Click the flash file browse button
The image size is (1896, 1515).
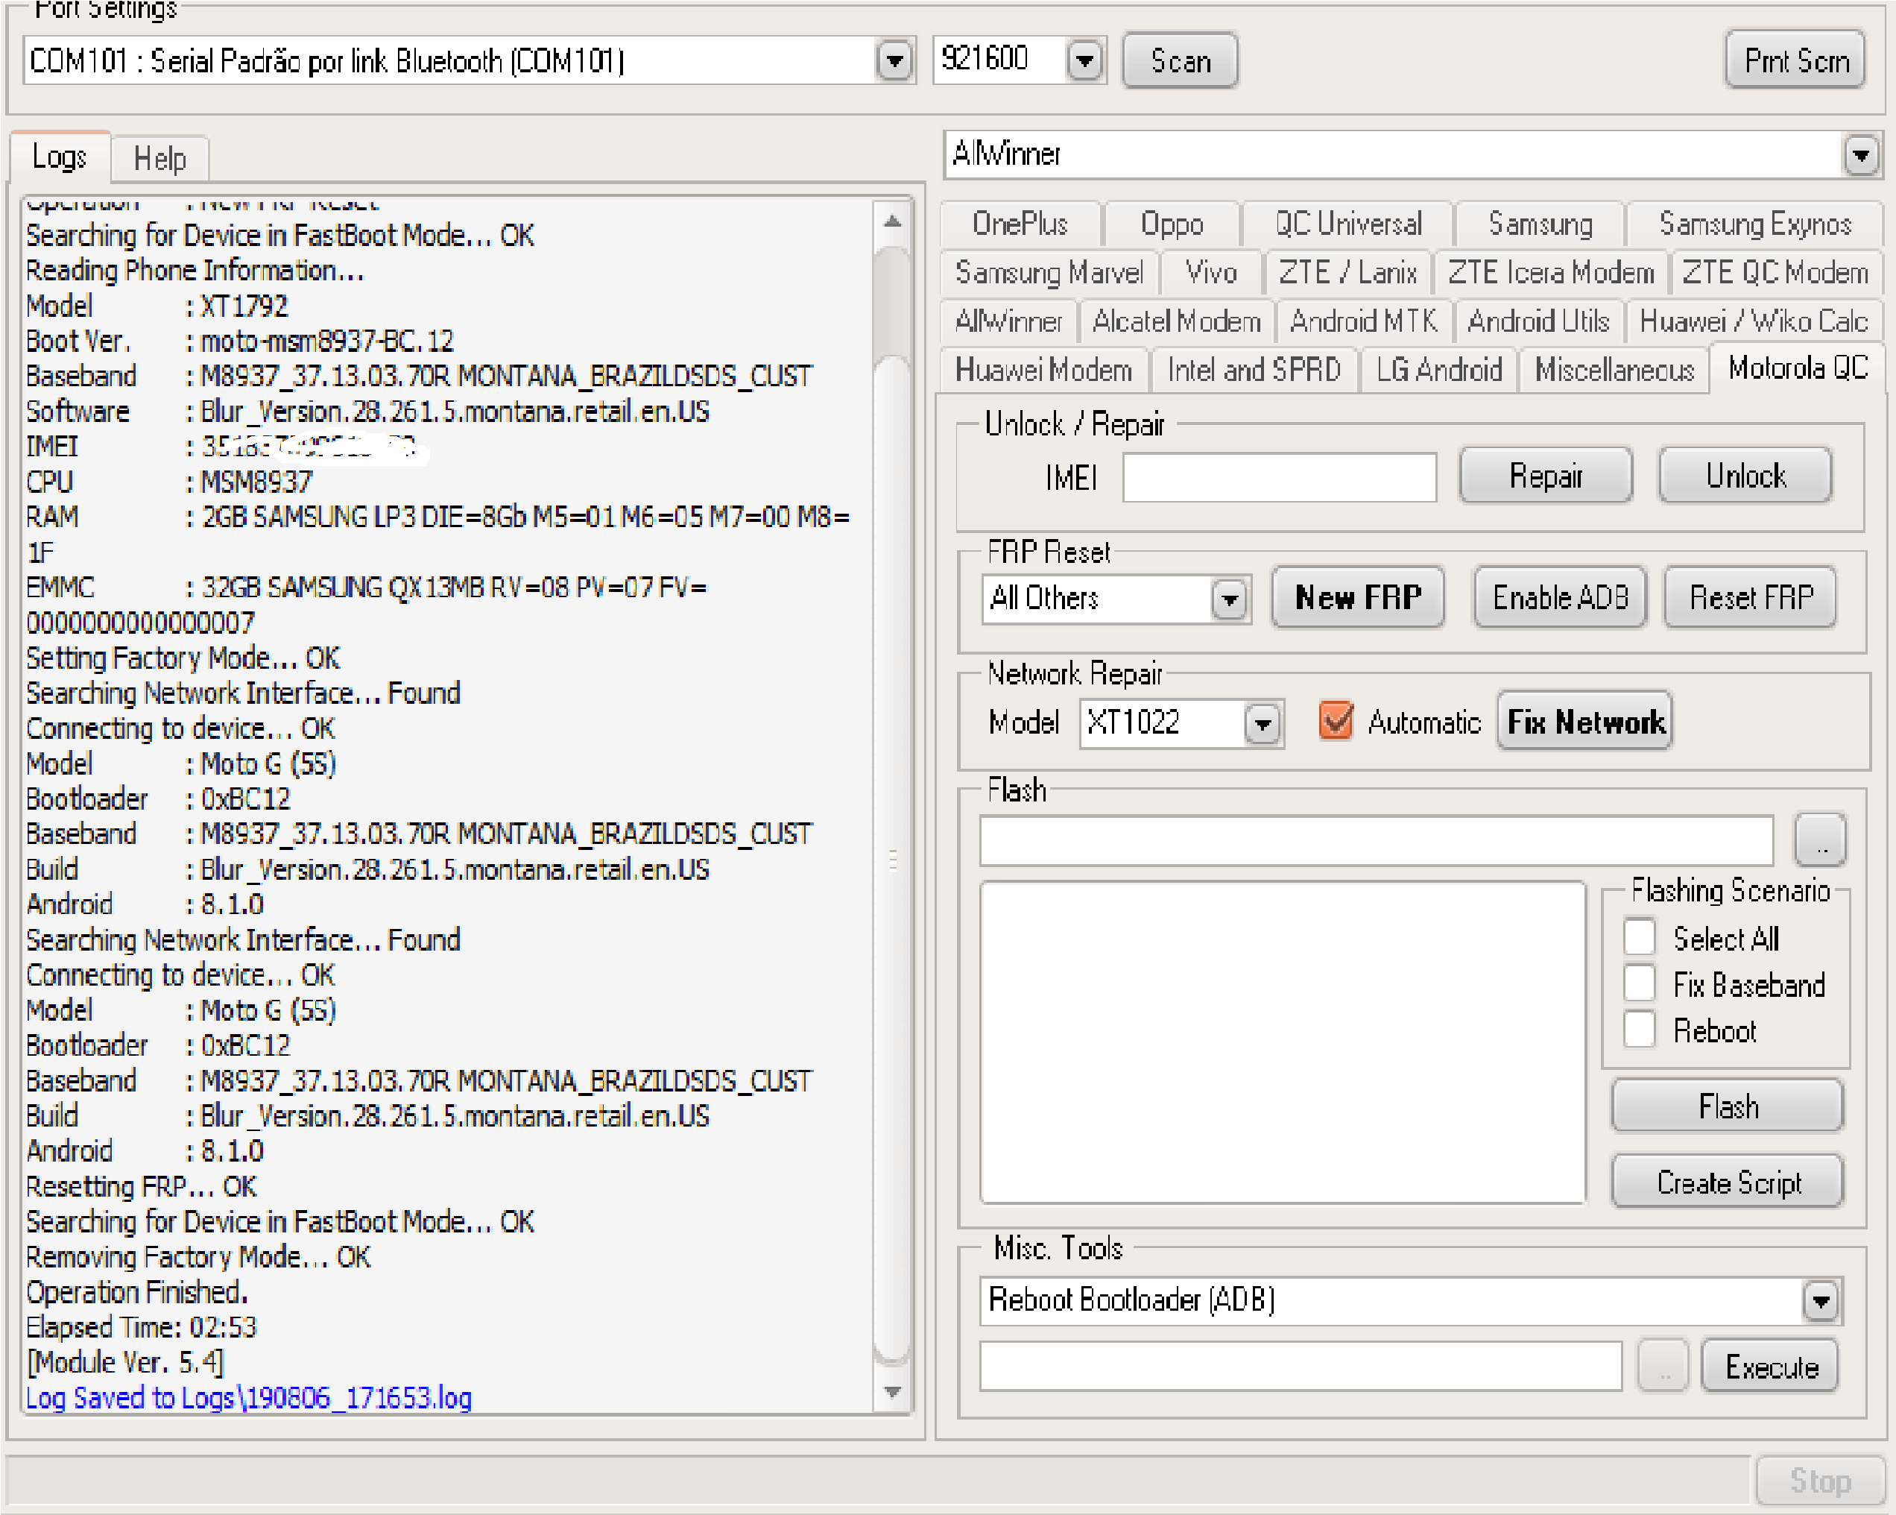coord(1821,841)
